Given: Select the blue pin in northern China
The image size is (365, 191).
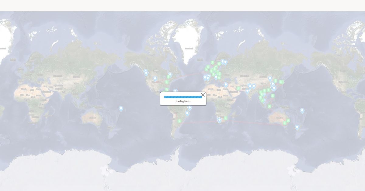Looking at the screenshot, I should click(x=270, y=79).
